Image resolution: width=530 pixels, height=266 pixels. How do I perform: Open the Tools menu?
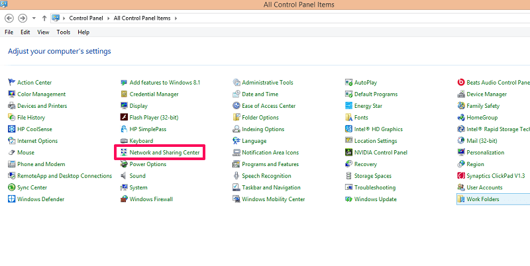(x=63, y=32)
